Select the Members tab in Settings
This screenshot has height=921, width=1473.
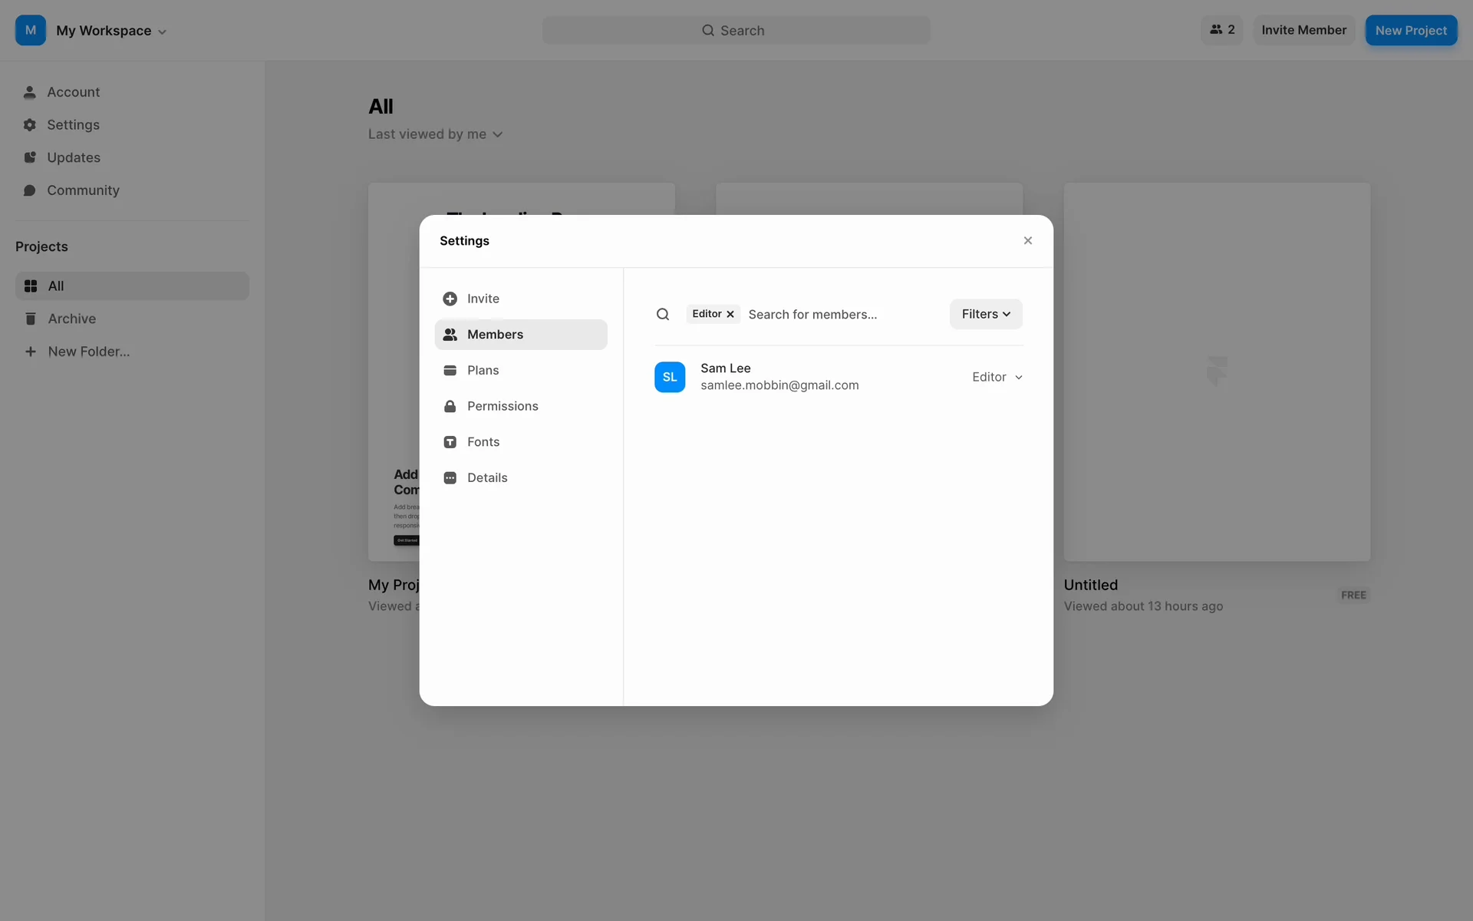pyautogui.click(x=521, y=335)
